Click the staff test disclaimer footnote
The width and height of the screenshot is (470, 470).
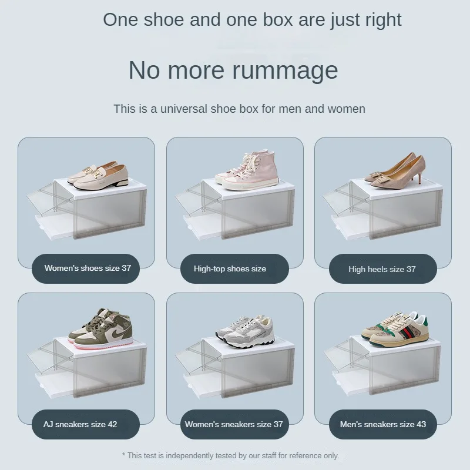(x=230, y=456)
